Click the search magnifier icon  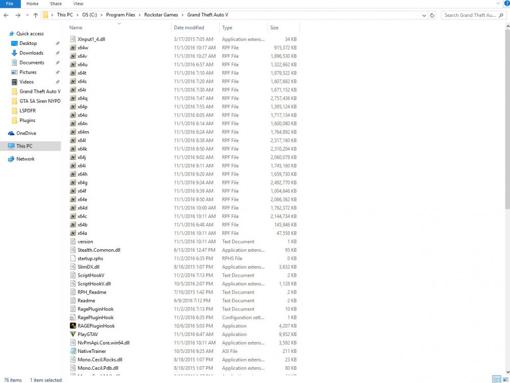[x=501, y=15]
